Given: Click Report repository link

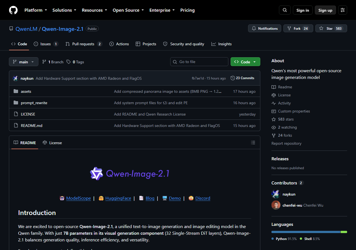Looking at the screenshot, I should coord(286,143).
